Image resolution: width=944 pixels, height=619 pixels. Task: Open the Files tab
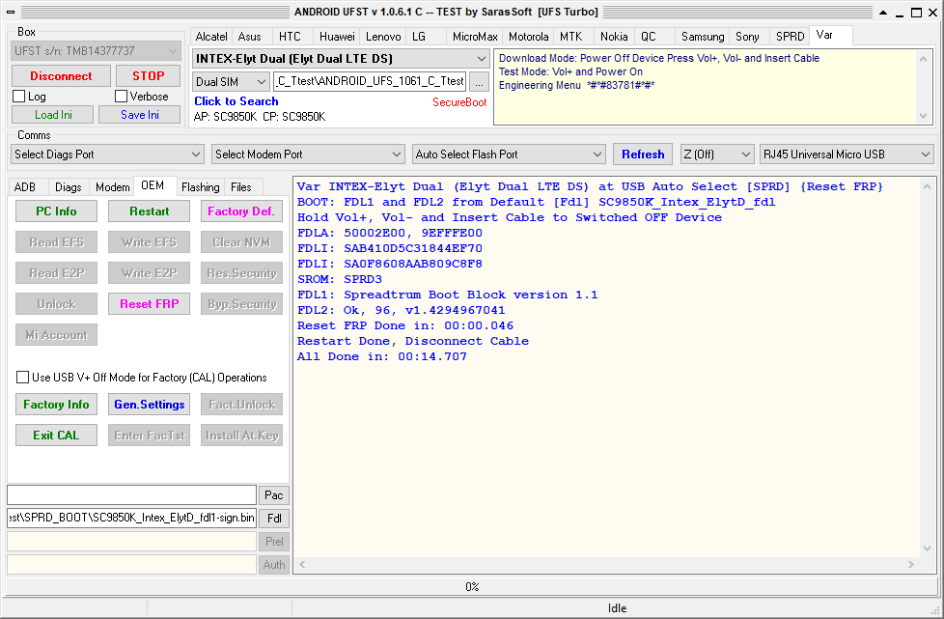tap(240, 187)
